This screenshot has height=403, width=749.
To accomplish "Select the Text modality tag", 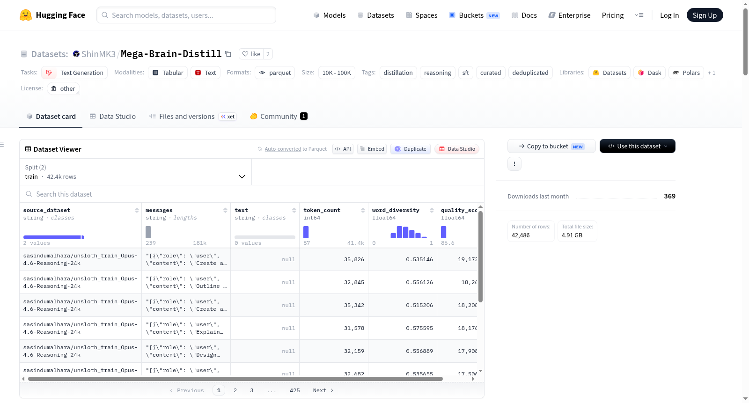I will 206,73.
